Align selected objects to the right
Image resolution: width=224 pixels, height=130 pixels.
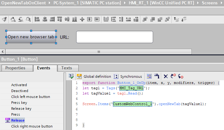click(x=52, y=19)
